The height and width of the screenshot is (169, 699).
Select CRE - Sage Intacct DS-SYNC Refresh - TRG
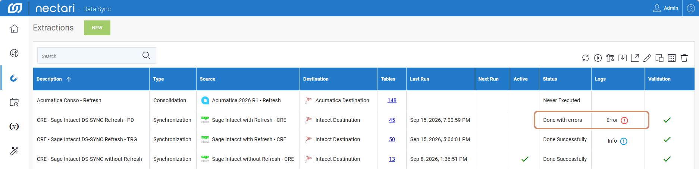(x=87, y=139)
